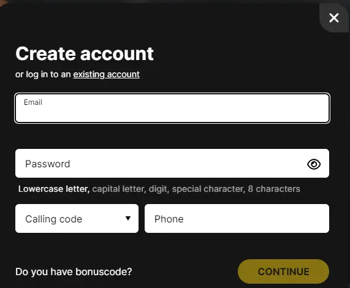Image resolution: width=350 pixels, height=288 pixels.
Task: Click the "Lowercase letter" password requirement
Action: click(x=54, y=189)
